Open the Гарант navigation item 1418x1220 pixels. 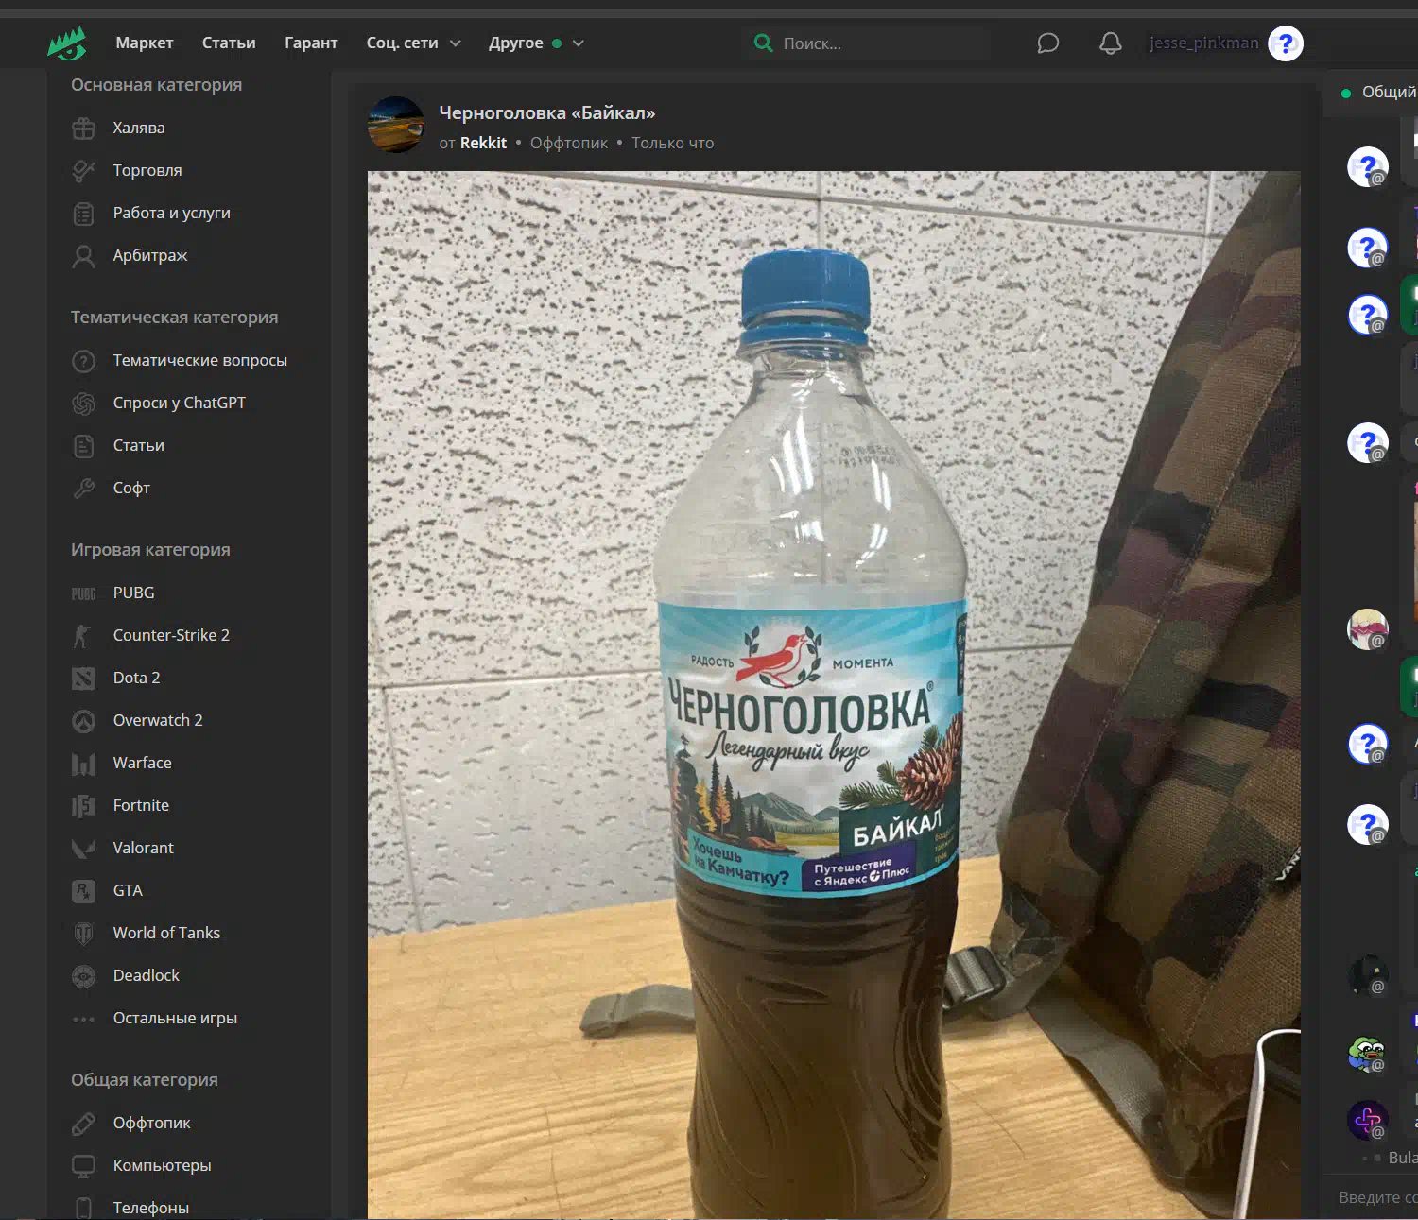click(x=311, y=43)
